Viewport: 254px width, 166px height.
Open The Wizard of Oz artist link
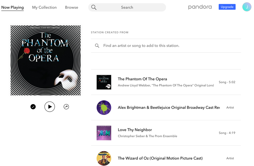[x=160, y=158]
